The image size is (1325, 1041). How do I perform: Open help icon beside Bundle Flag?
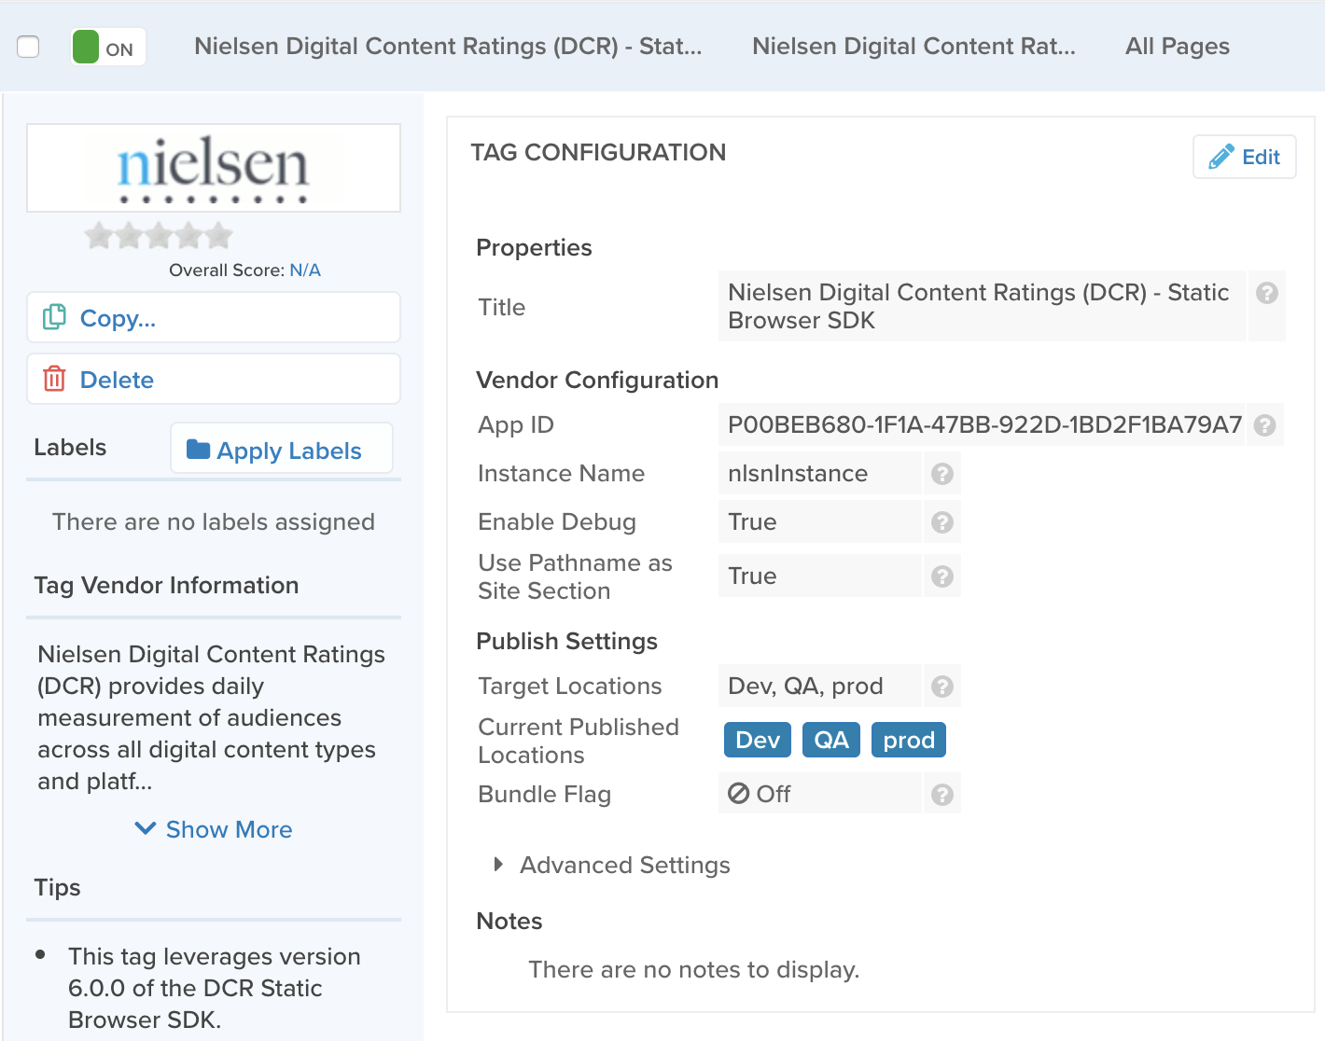point(942,795)
